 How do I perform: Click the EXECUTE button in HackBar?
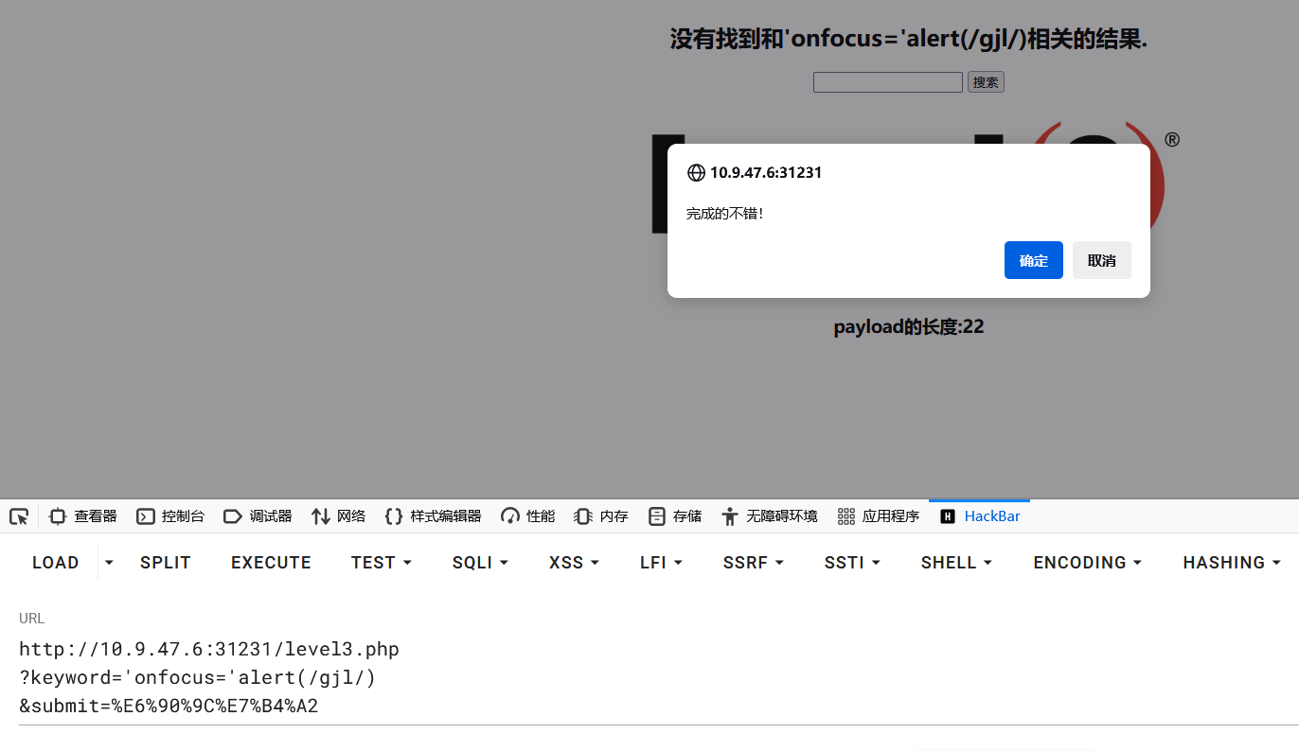[271, 563]
